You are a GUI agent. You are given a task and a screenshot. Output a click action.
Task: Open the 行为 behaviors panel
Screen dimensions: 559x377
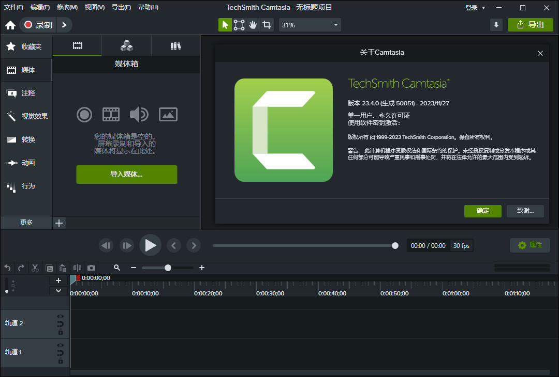point(26,186)
